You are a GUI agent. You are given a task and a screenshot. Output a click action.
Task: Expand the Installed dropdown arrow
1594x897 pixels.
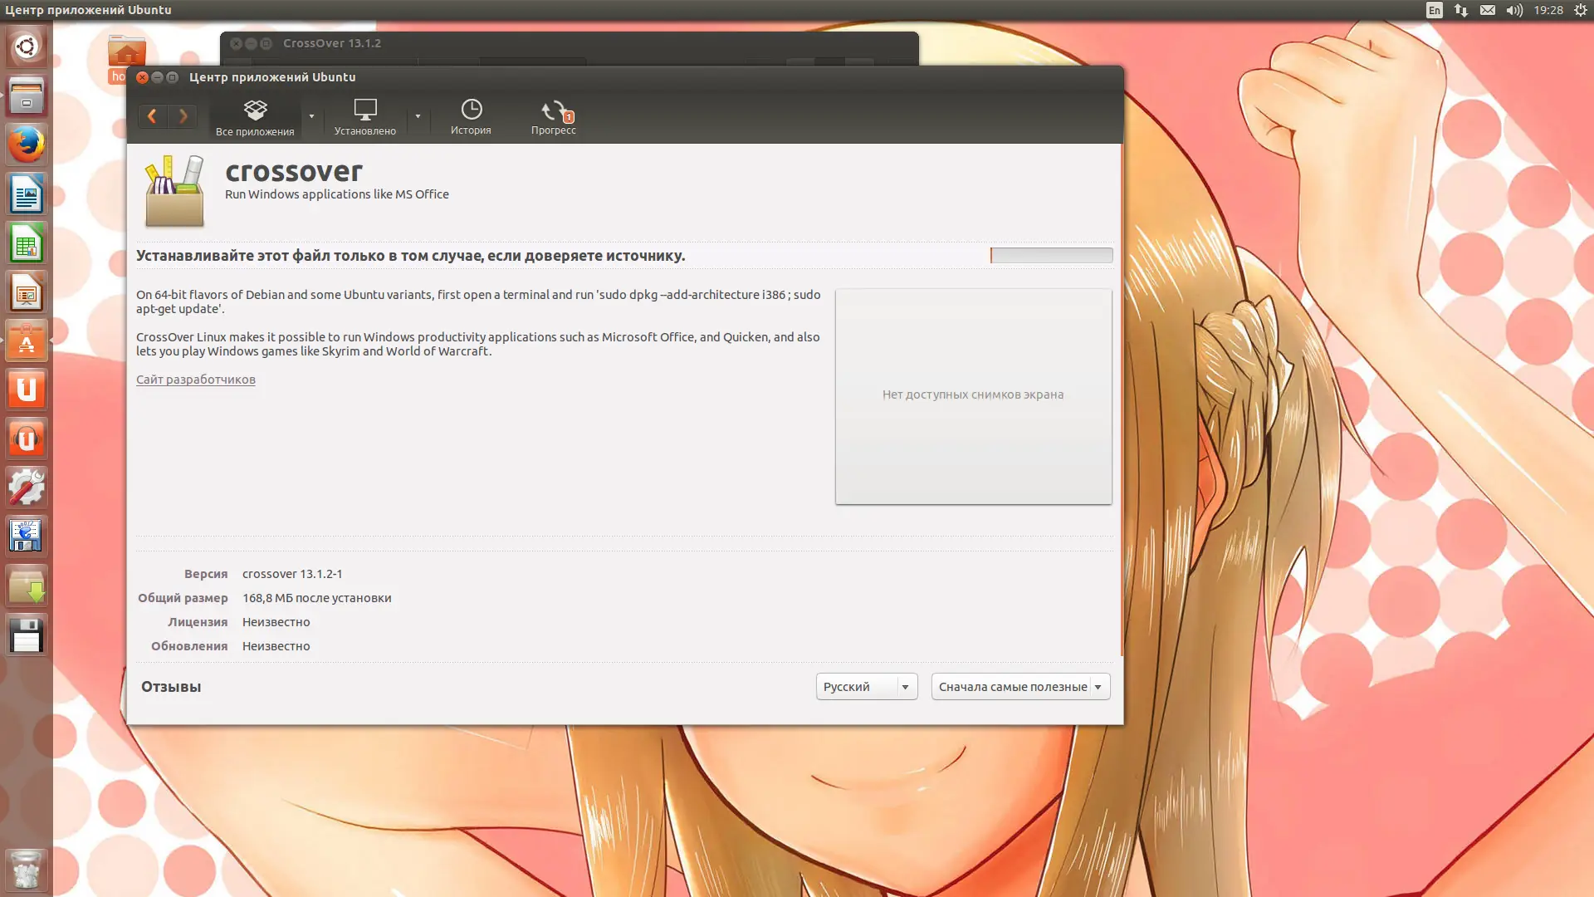[x=418, y=116]
